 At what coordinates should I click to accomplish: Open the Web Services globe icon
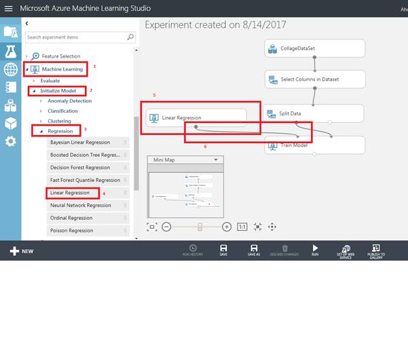click(11, 69)
